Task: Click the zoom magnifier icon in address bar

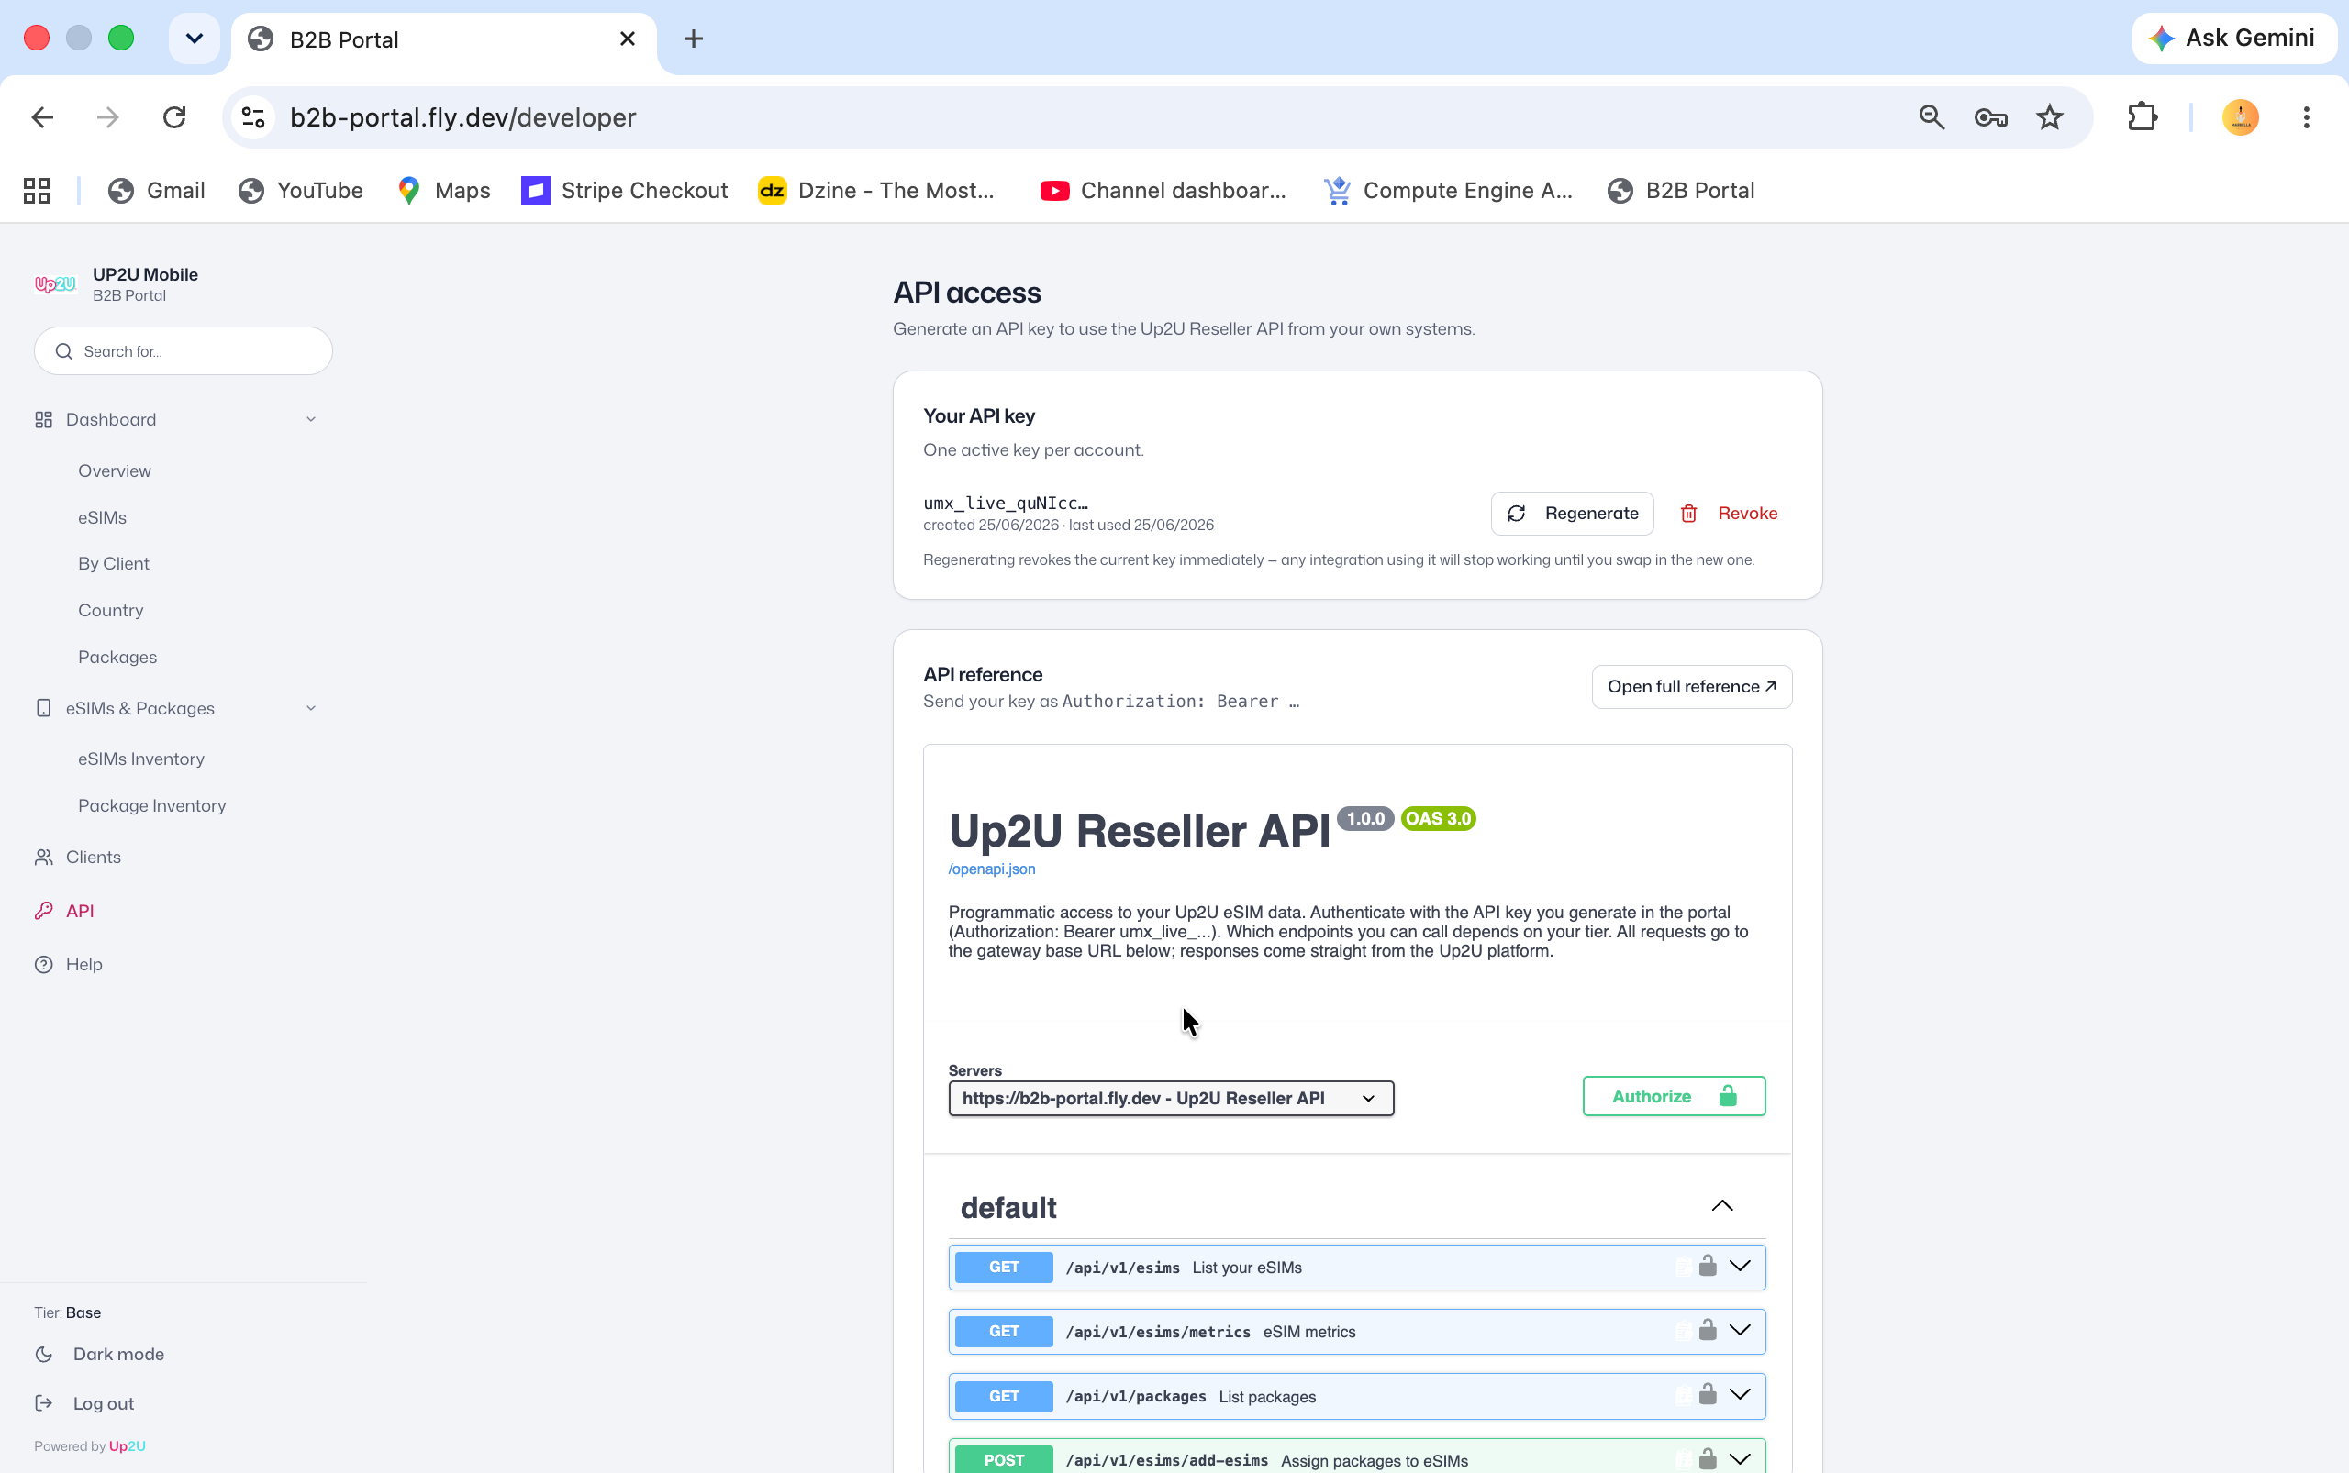Action: (x=1931, y=118)
